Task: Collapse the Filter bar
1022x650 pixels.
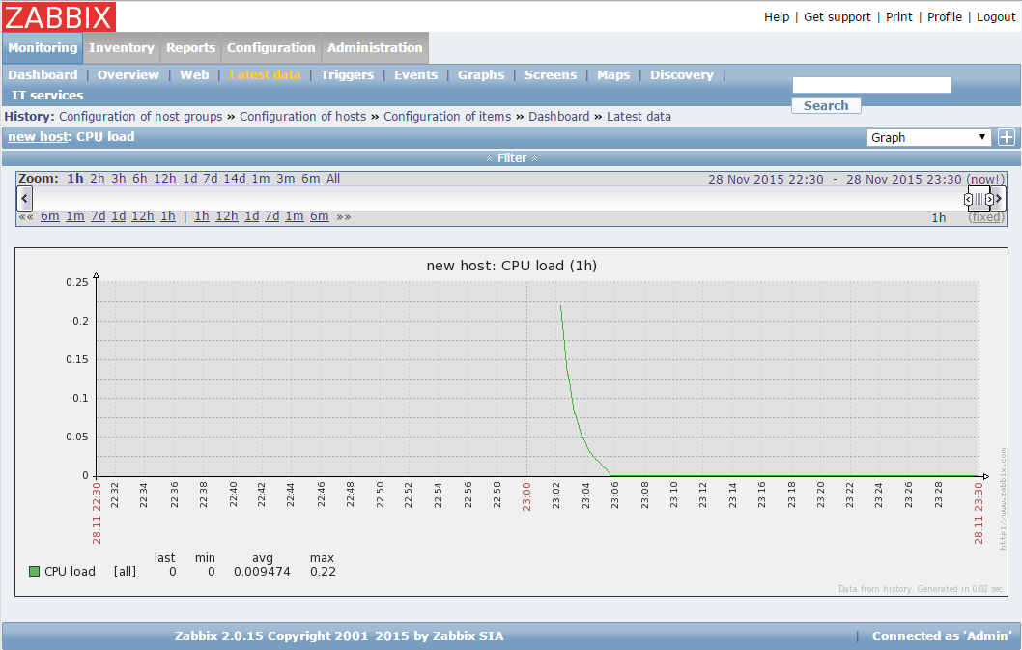Action: click(x=511, y=157)
